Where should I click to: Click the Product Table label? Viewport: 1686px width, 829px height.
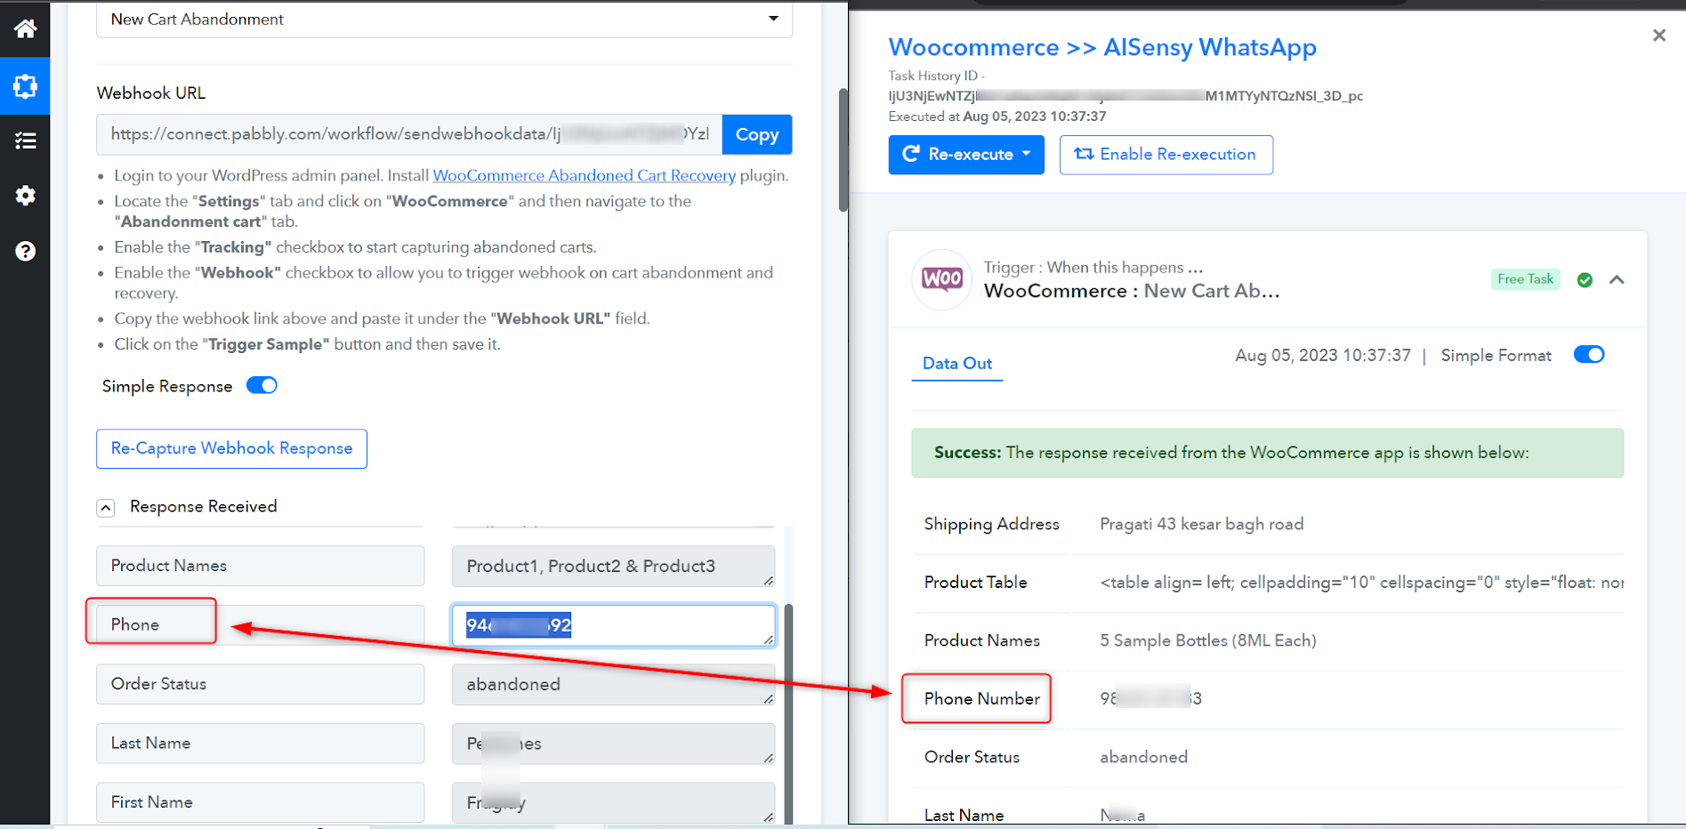[975, 583]
